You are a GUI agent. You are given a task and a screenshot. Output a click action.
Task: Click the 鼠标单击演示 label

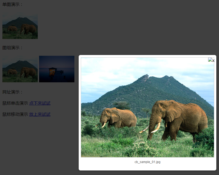click(x=15, y=103)
